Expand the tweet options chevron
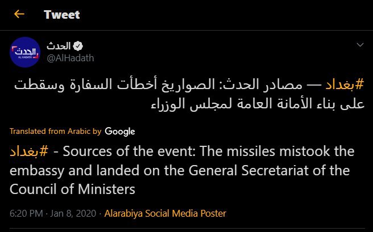373x232 pixels. click(360, 45)
